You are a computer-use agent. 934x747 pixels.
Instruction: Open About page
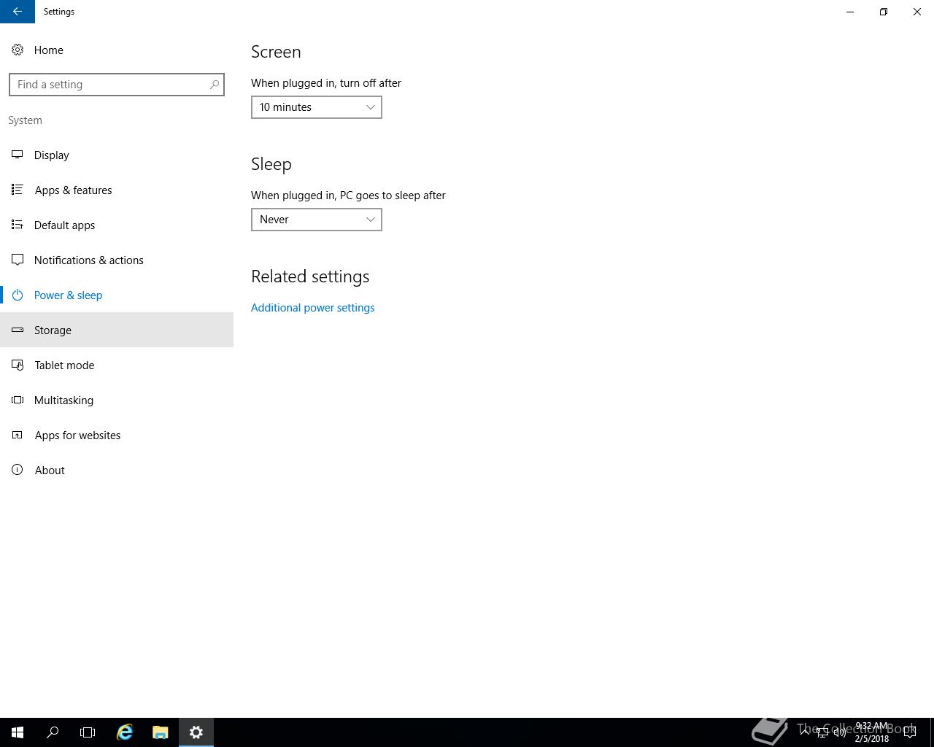117,470
